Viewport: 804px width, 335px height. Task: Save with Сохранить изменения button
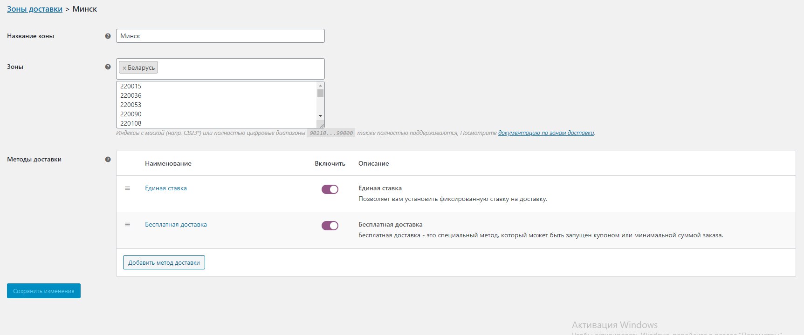[x=44, y=291]
